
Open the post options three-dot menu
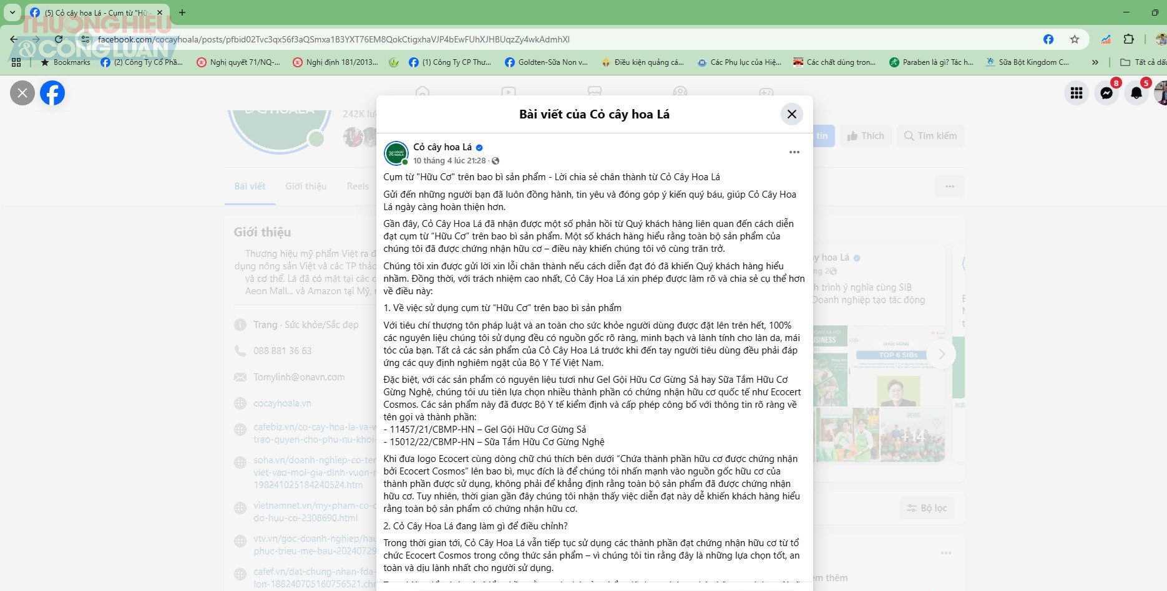(x=794, y=152)
